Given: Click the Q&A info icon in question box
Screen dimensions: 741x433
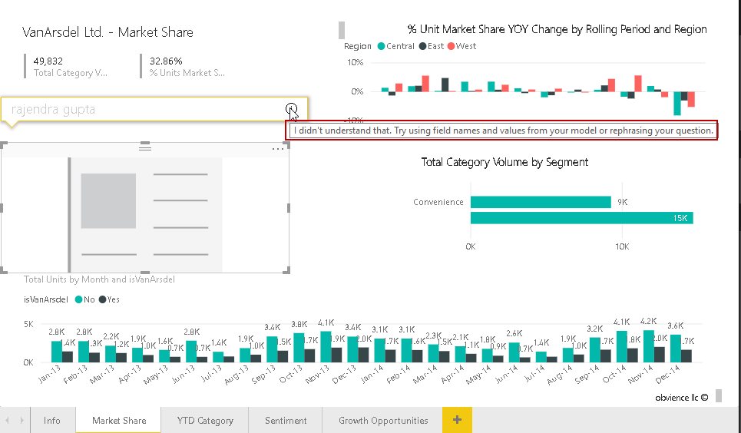Looking at the screenshot, I should (291, 108).
